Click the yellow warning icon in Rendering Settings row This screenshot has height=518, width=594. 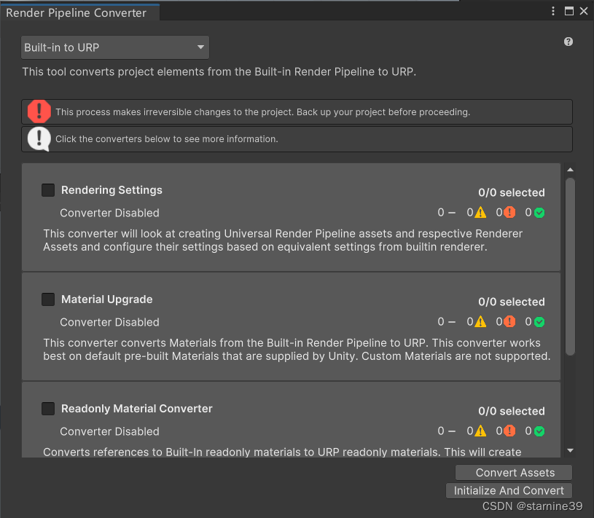[480, 213]
